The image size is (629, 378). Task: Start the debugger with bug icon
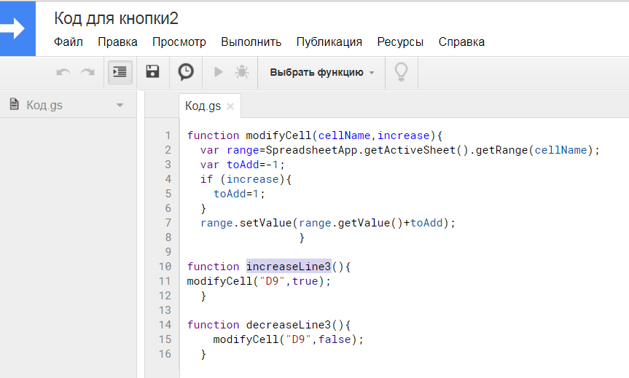[242, 72]
